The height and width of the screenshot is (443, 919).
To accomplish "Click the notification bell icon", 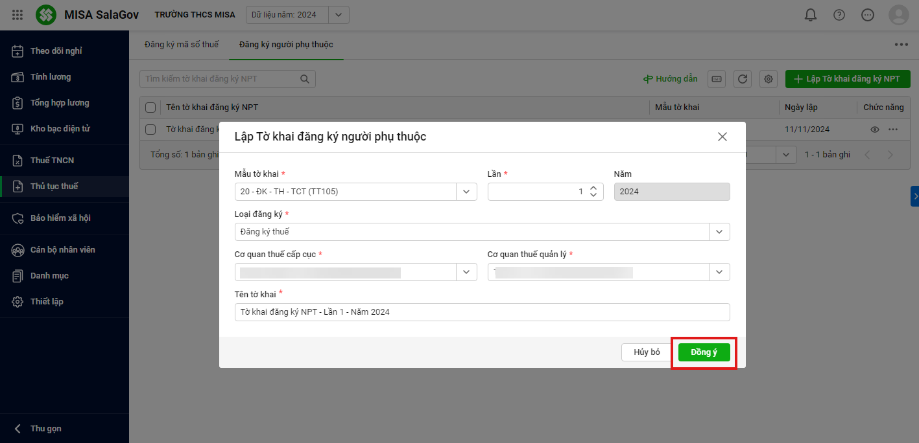I will pos(810,15).
